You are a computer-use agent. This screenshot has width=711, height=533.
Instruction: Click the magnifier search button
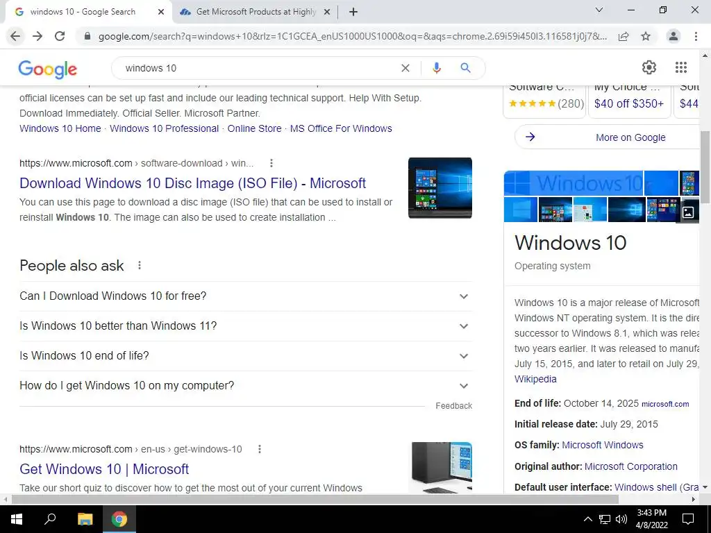pos(465,68)
